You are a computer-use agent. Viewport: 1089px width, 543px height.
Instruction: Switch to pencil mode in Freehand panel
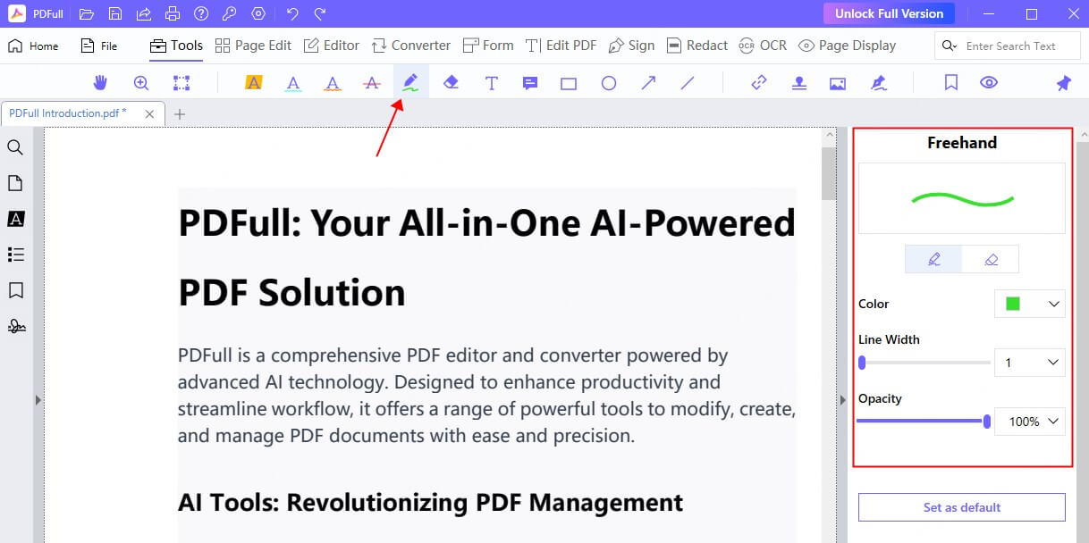[933, 259]
